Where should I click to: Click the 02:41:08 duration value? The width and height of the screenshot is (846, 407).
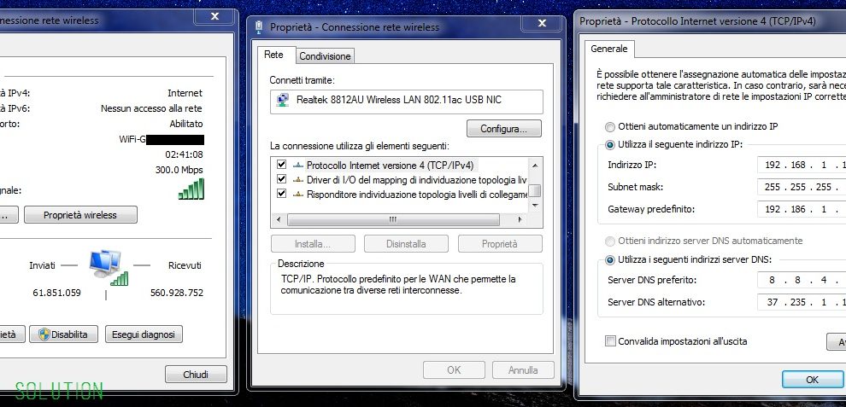coord(184,154)
